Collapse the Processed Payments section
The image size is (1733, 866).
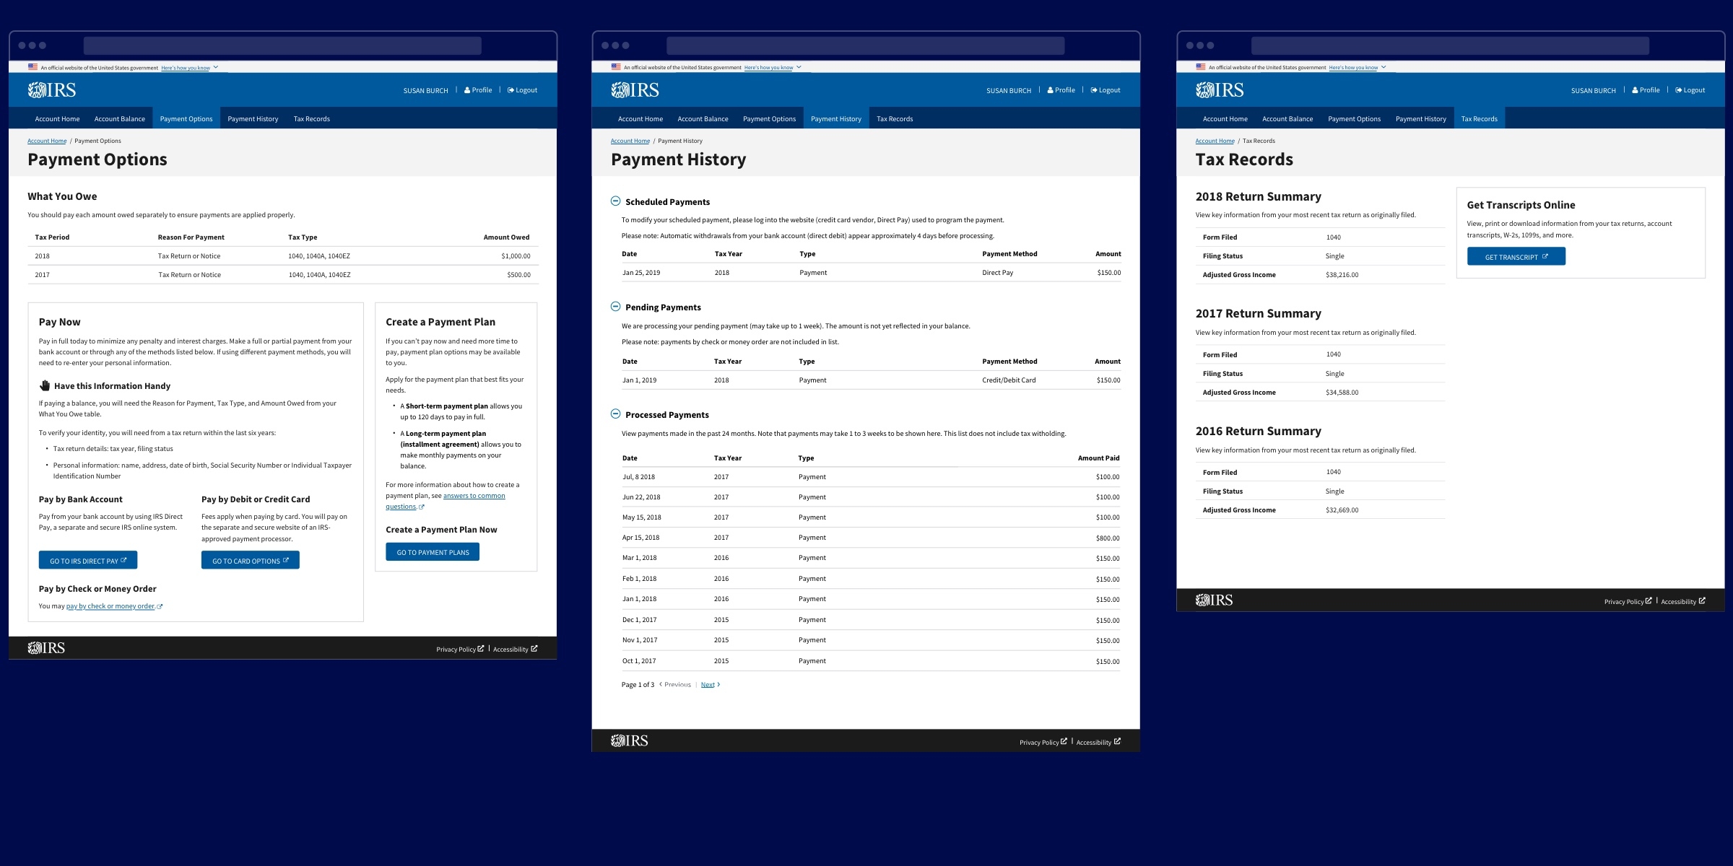pos(615,414)
